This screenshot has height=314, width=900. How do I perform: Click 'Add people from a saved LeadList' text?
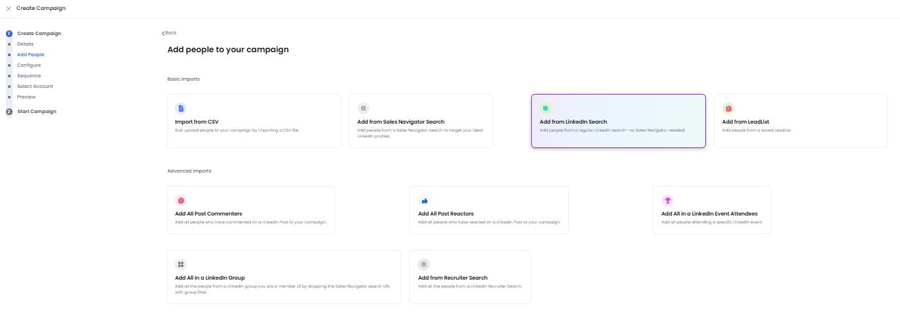[756, 130]
